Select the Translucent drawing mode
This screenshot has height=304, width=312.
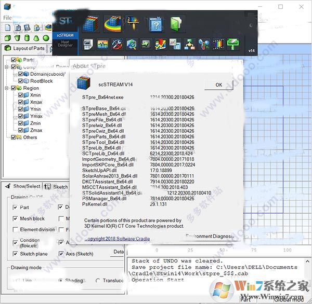click(98, 281)
